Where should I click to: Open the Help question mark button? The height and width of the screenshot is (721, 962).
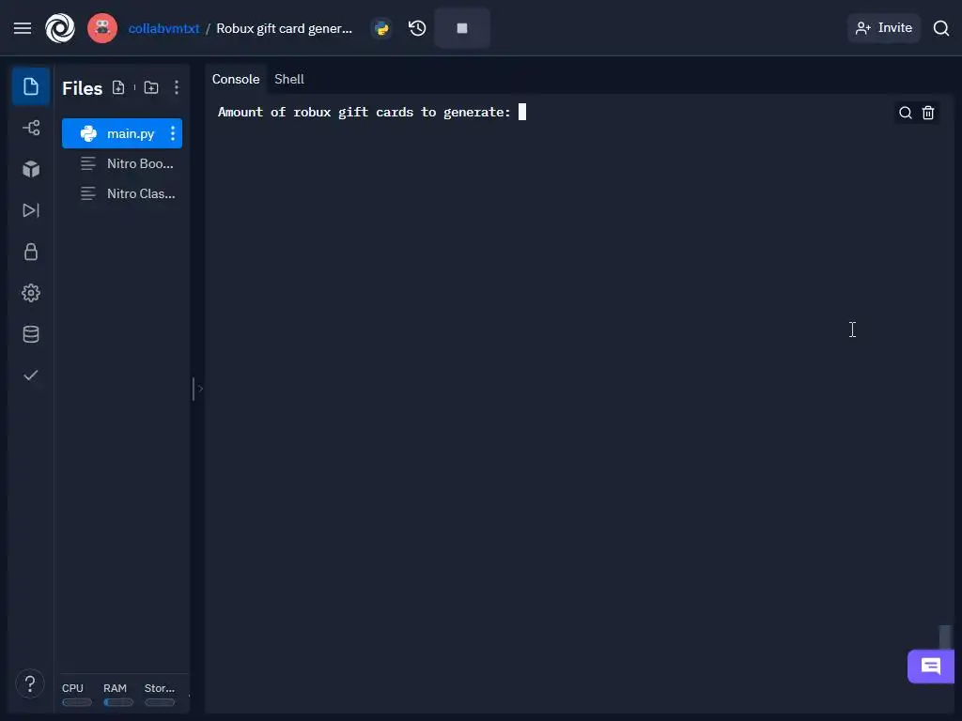30,683
